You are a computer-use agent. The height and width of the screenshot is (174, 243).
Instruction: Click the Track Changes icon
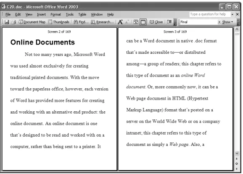tap(169, 22)
